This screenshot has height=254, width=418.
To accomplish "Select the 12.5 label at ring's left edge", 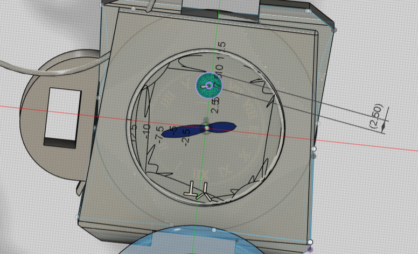I will coord(134,132).
